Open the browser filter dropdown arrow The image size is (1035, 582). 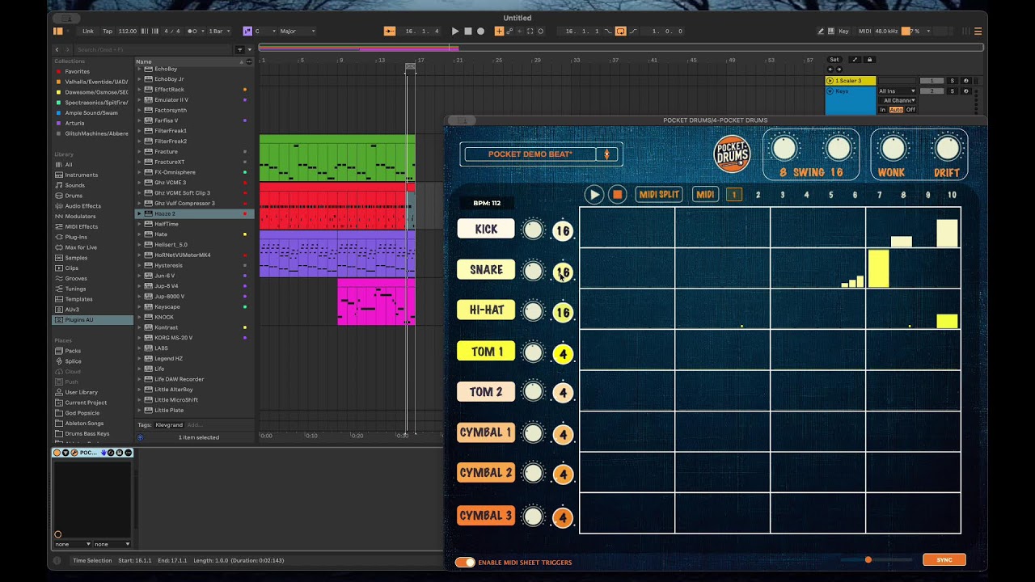click(249, 49)
